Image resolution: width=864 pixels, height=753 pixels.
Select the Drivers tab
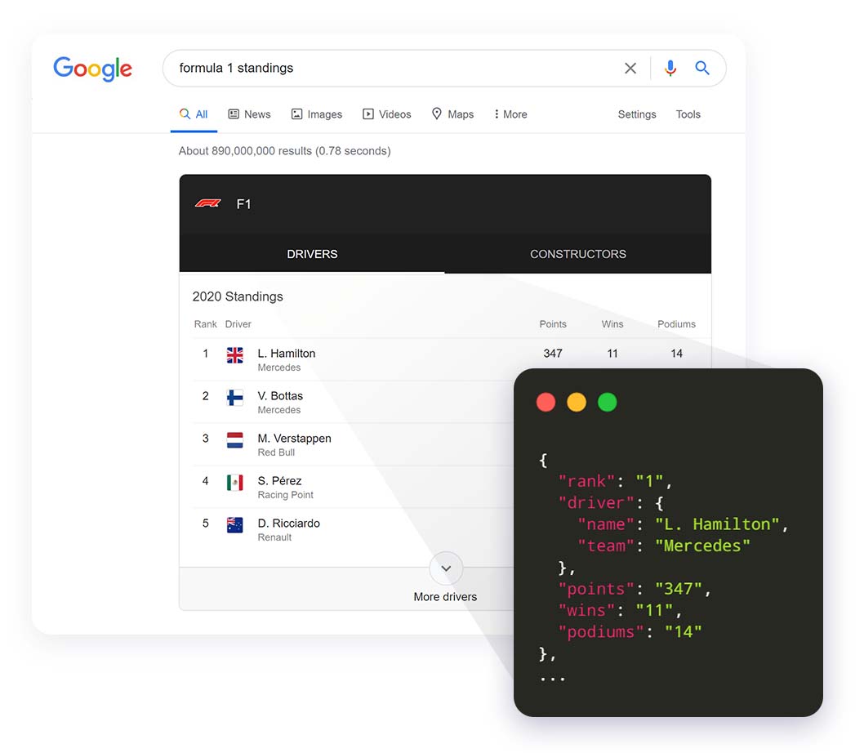pyautogui.click(x=312, y=254)
